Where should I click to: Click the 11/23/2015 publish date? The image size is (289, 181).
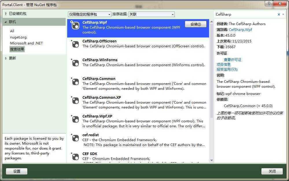click(242, 41)
